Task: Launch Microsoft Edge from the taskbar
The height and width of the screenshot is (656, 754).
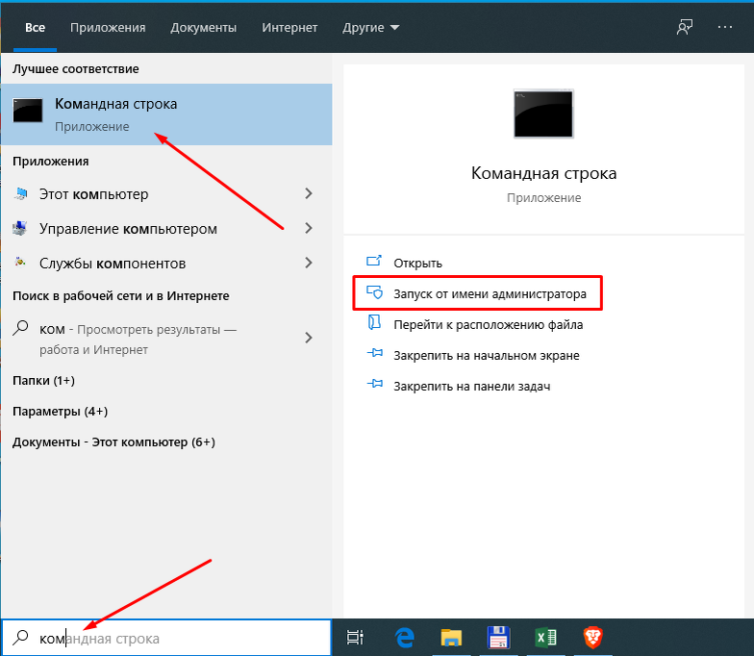Action: (404, 637)
